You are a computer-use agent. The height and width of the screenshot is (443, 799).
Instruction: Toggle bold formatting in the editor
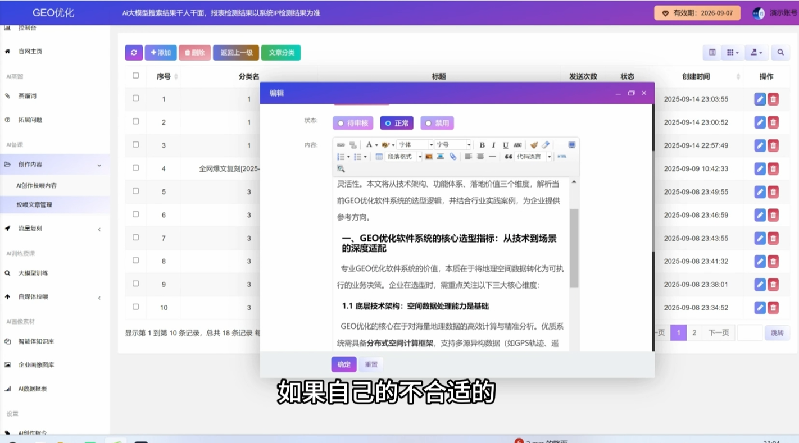(482, 145)
